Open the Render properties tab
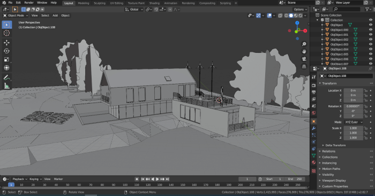This screenshot has width=375, height=196. (314, 85)
